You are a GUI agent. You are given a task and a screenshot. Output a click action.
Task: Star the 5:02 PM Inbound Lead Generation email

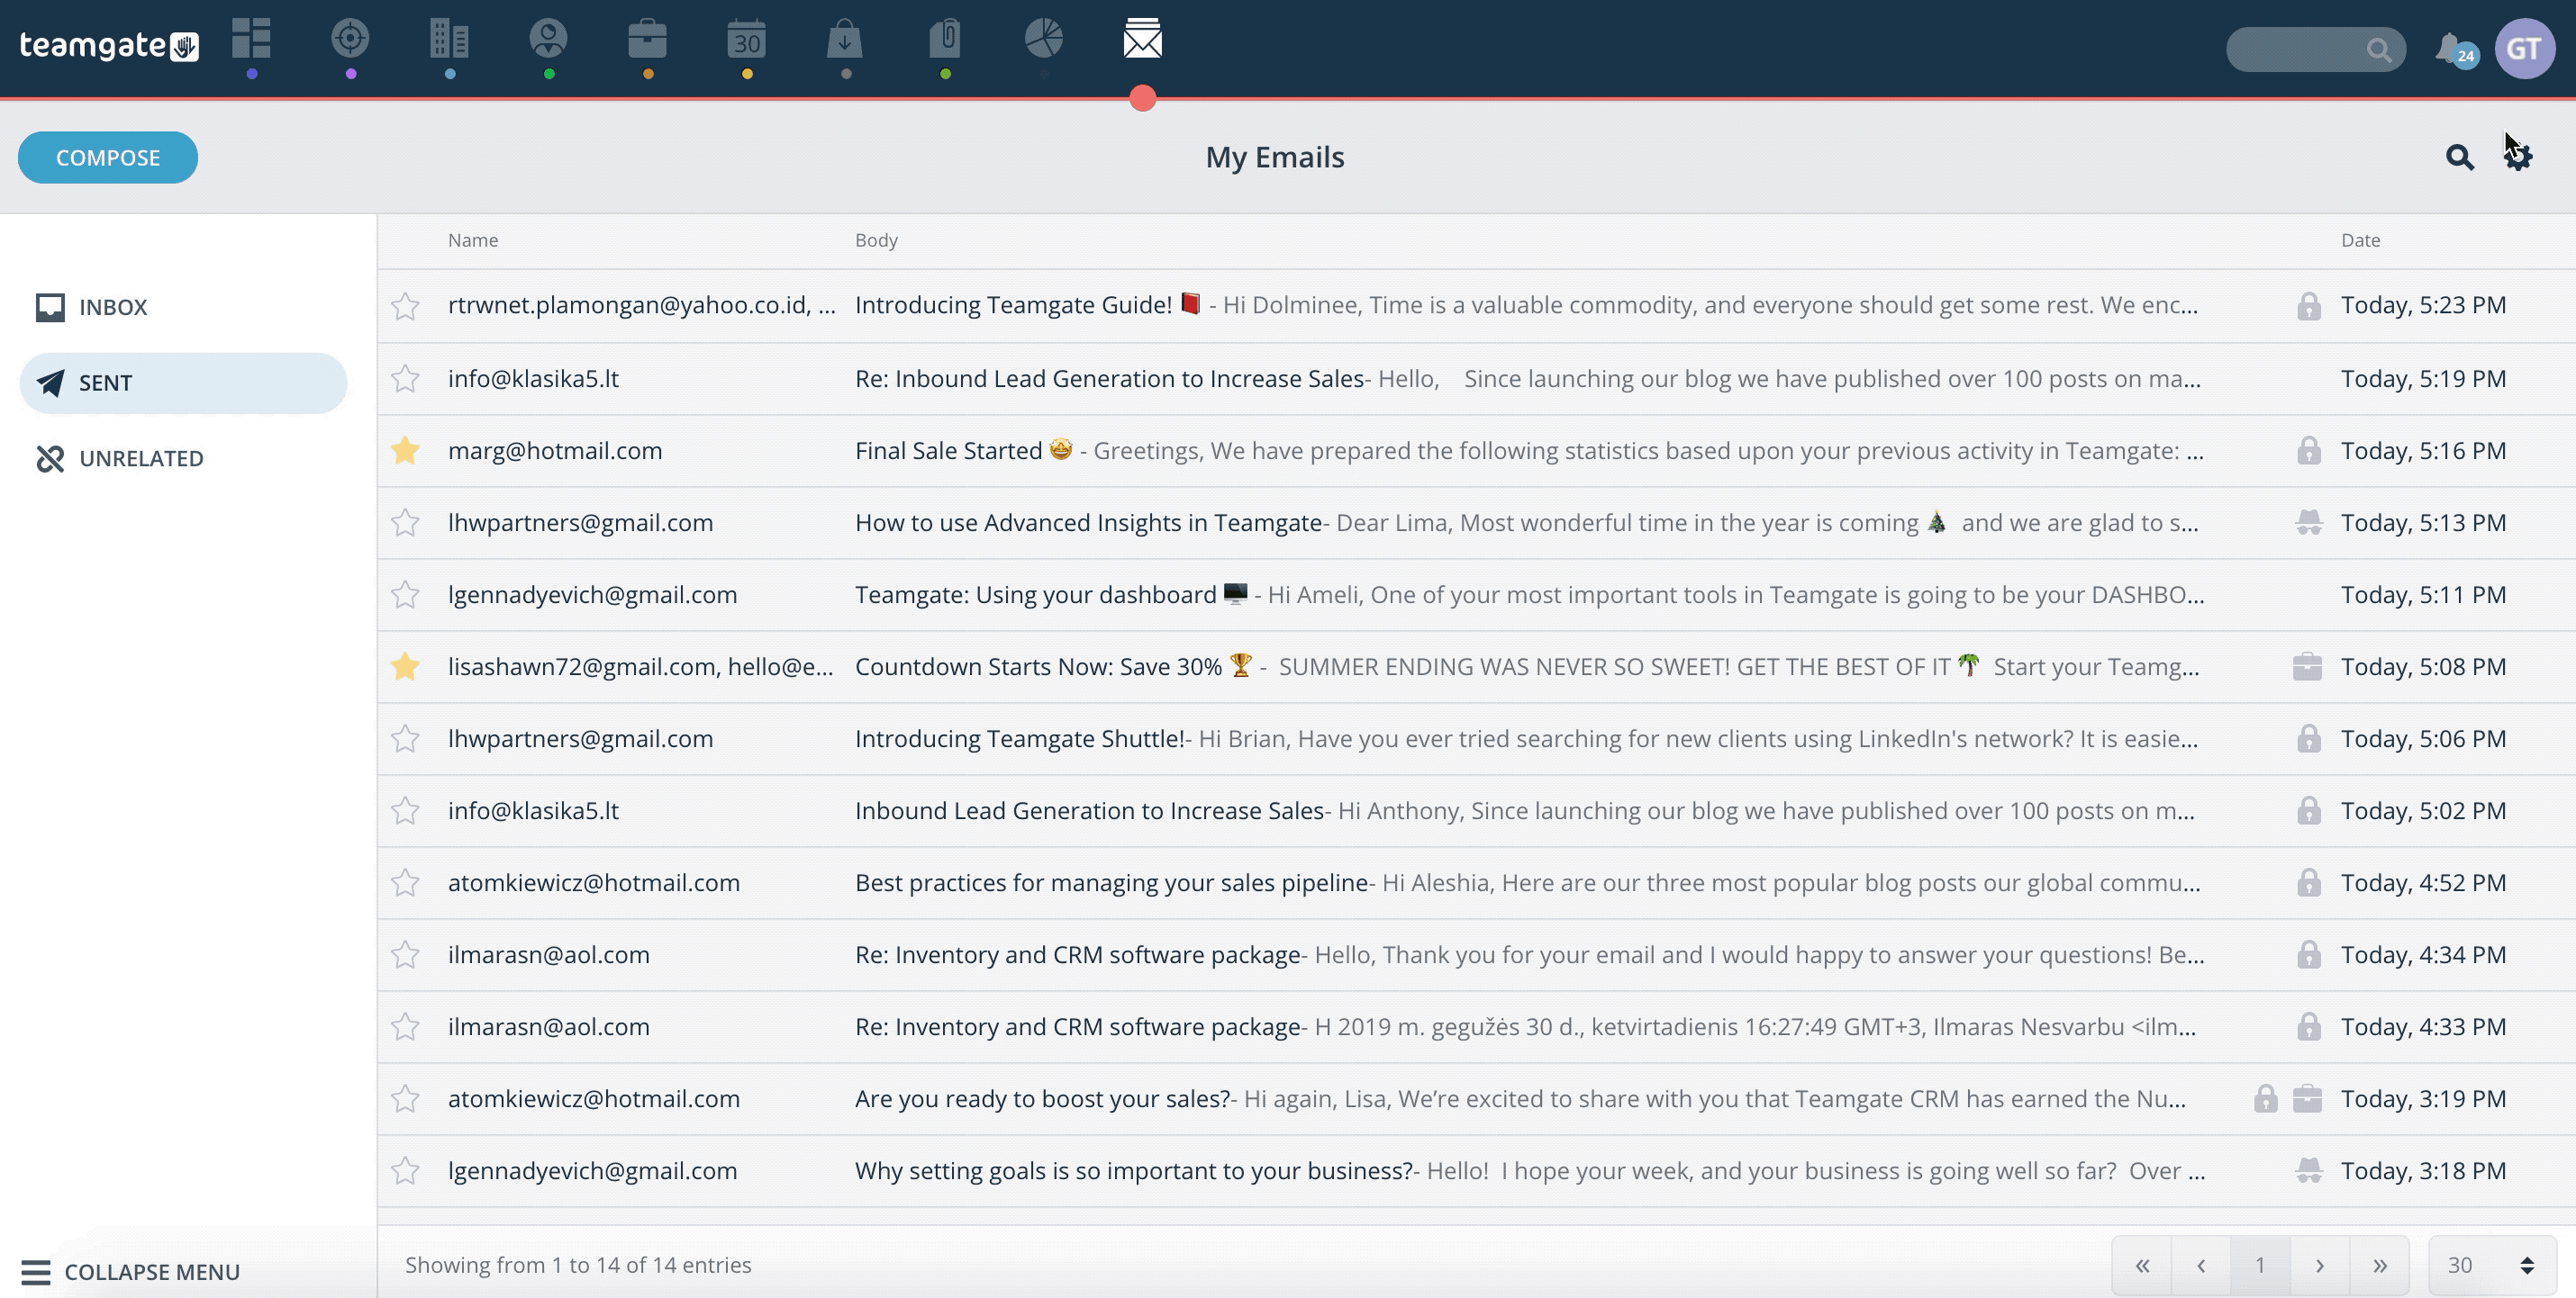click(x=405, y=810)
